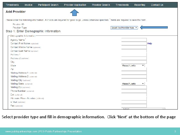Open the State dropdown showing Massachusetts

tap(133, 65)
